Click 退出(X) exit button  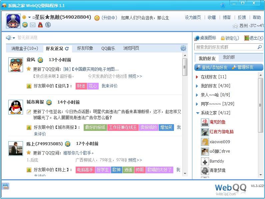pyautogui.click(x=254, y=38)
